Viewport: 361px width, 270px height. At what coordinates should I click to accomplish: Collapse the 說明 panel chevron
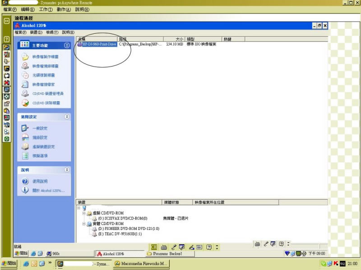click(x=67, y=170)
